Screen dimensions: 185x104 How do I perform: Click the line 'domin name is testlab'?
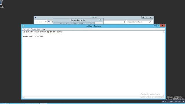pos(33,36)
